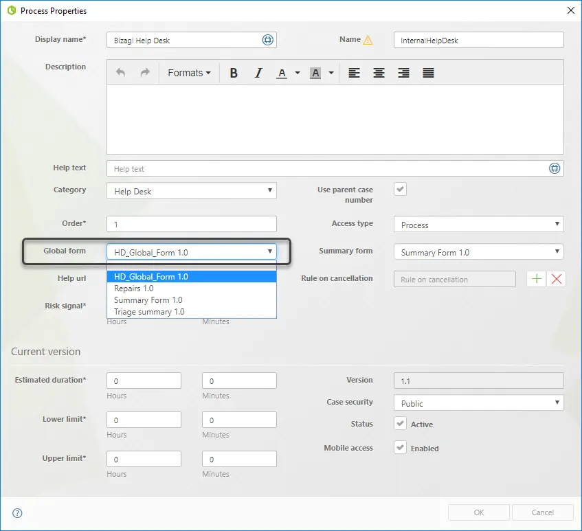Click the Rule on cancellation field
This screenshot has height=531, width=582.
pos(455,279)
